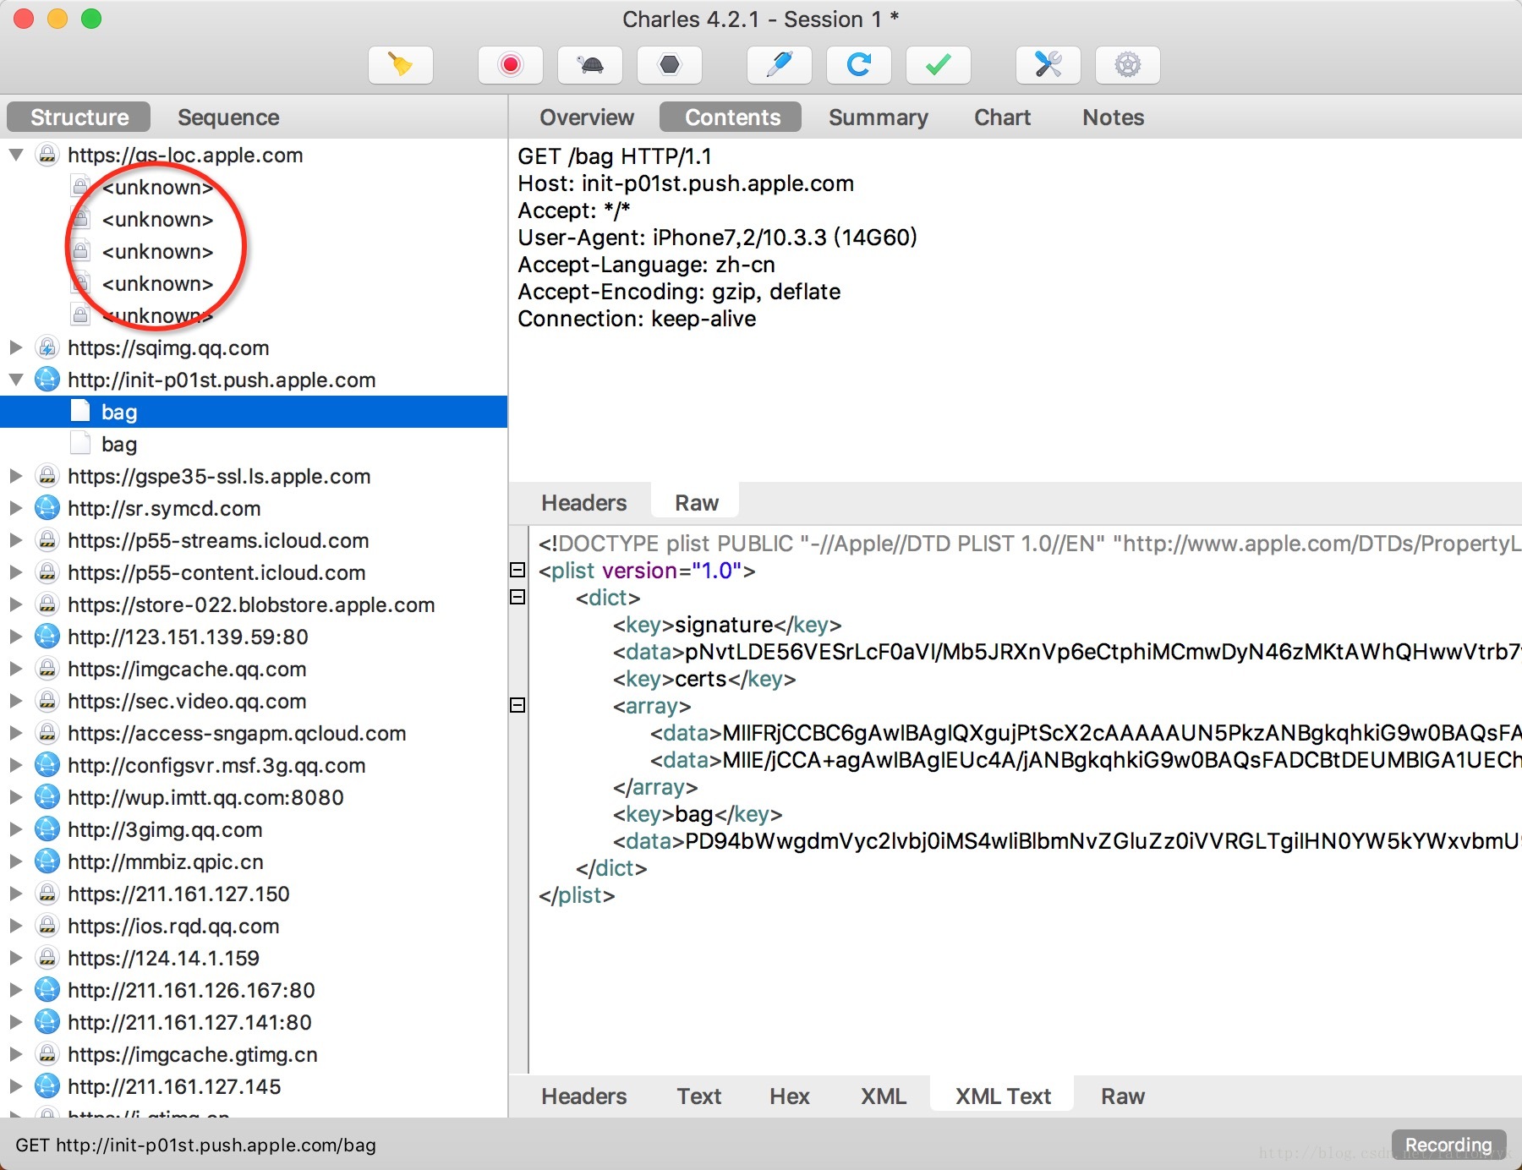
Task: Click the Recording status button
Action: (1448, 1145)
